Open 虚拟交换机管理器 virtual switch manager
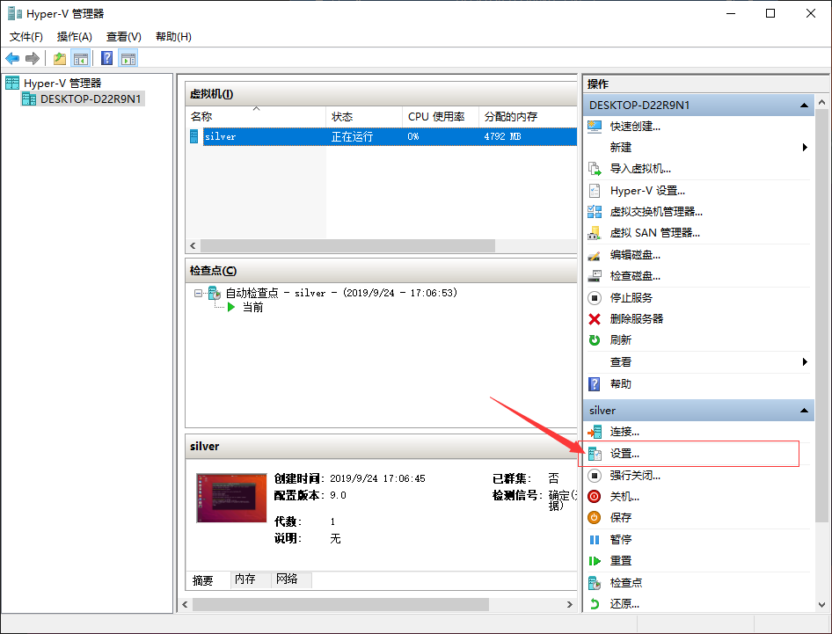 coord(656,212)
